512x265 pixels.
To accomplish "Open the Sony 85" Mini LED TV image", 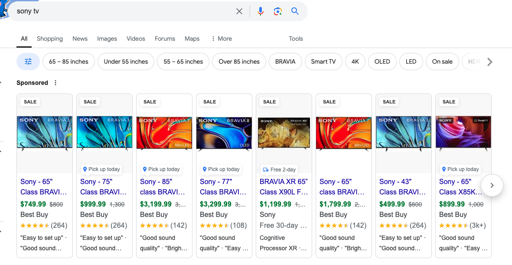I will coord(164,134).
